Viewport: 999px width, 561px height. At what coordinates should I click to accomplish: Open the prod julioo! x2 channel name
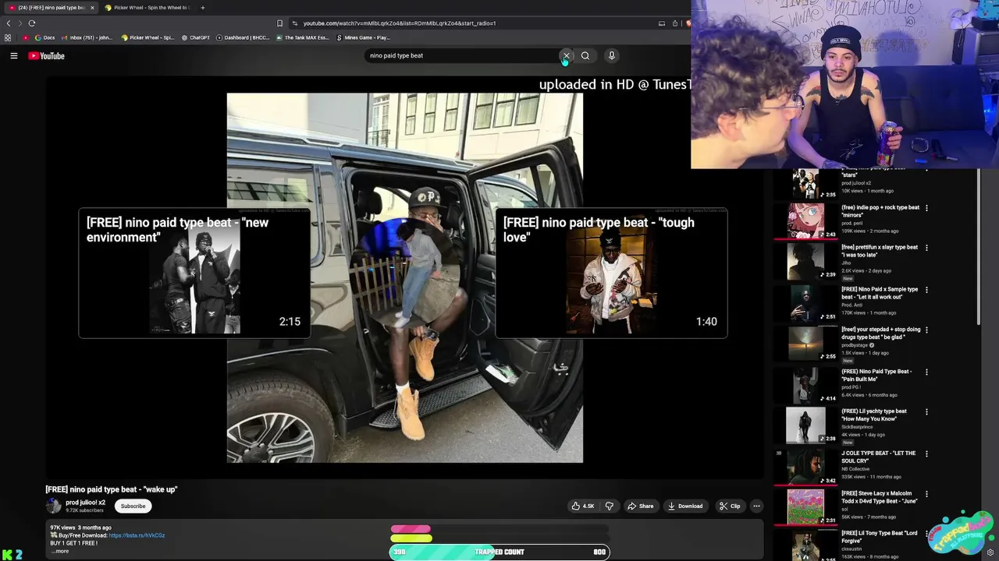85,503
